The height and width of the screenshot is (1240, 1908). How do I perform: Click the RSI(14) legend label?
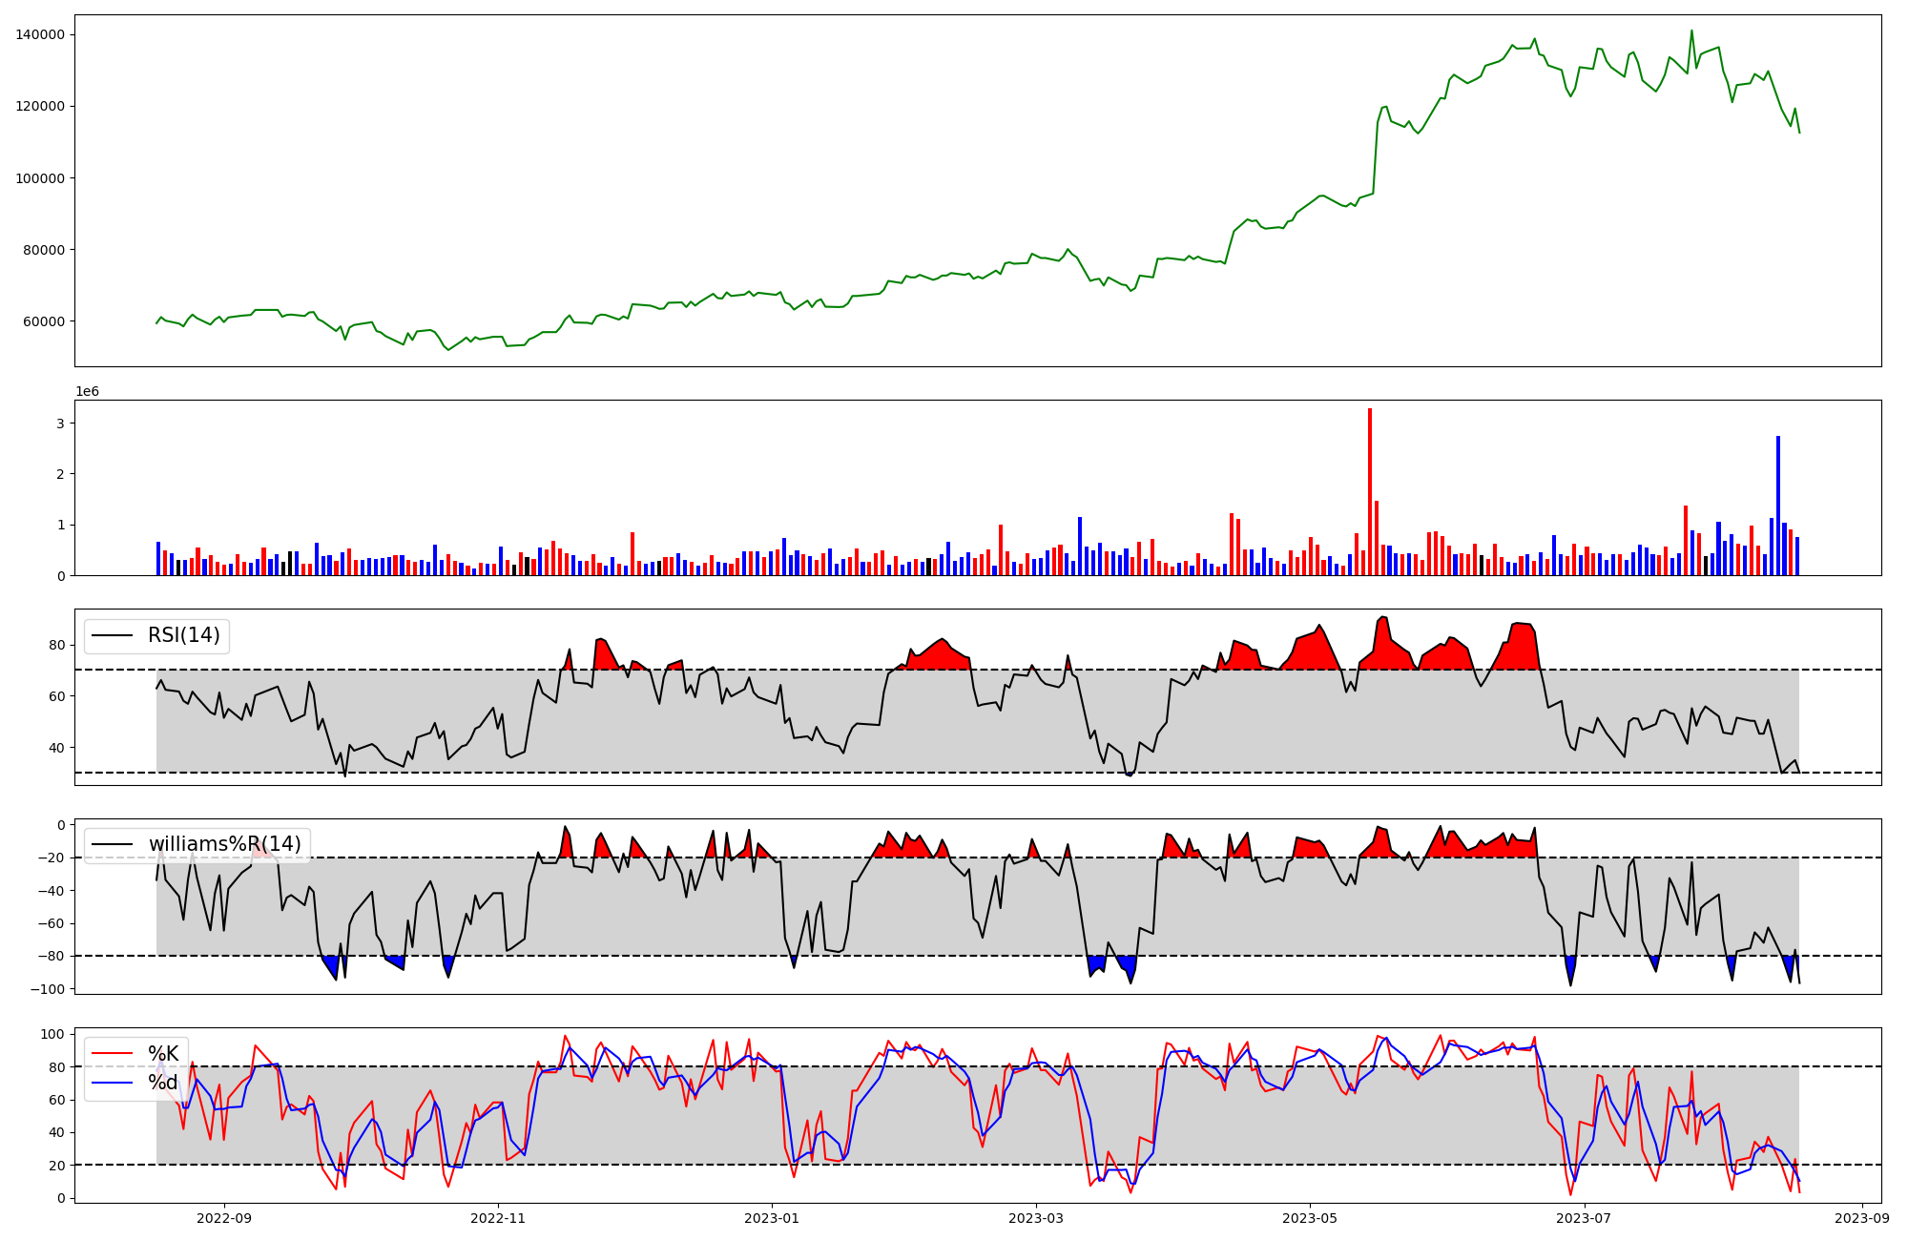coord(183,635)
